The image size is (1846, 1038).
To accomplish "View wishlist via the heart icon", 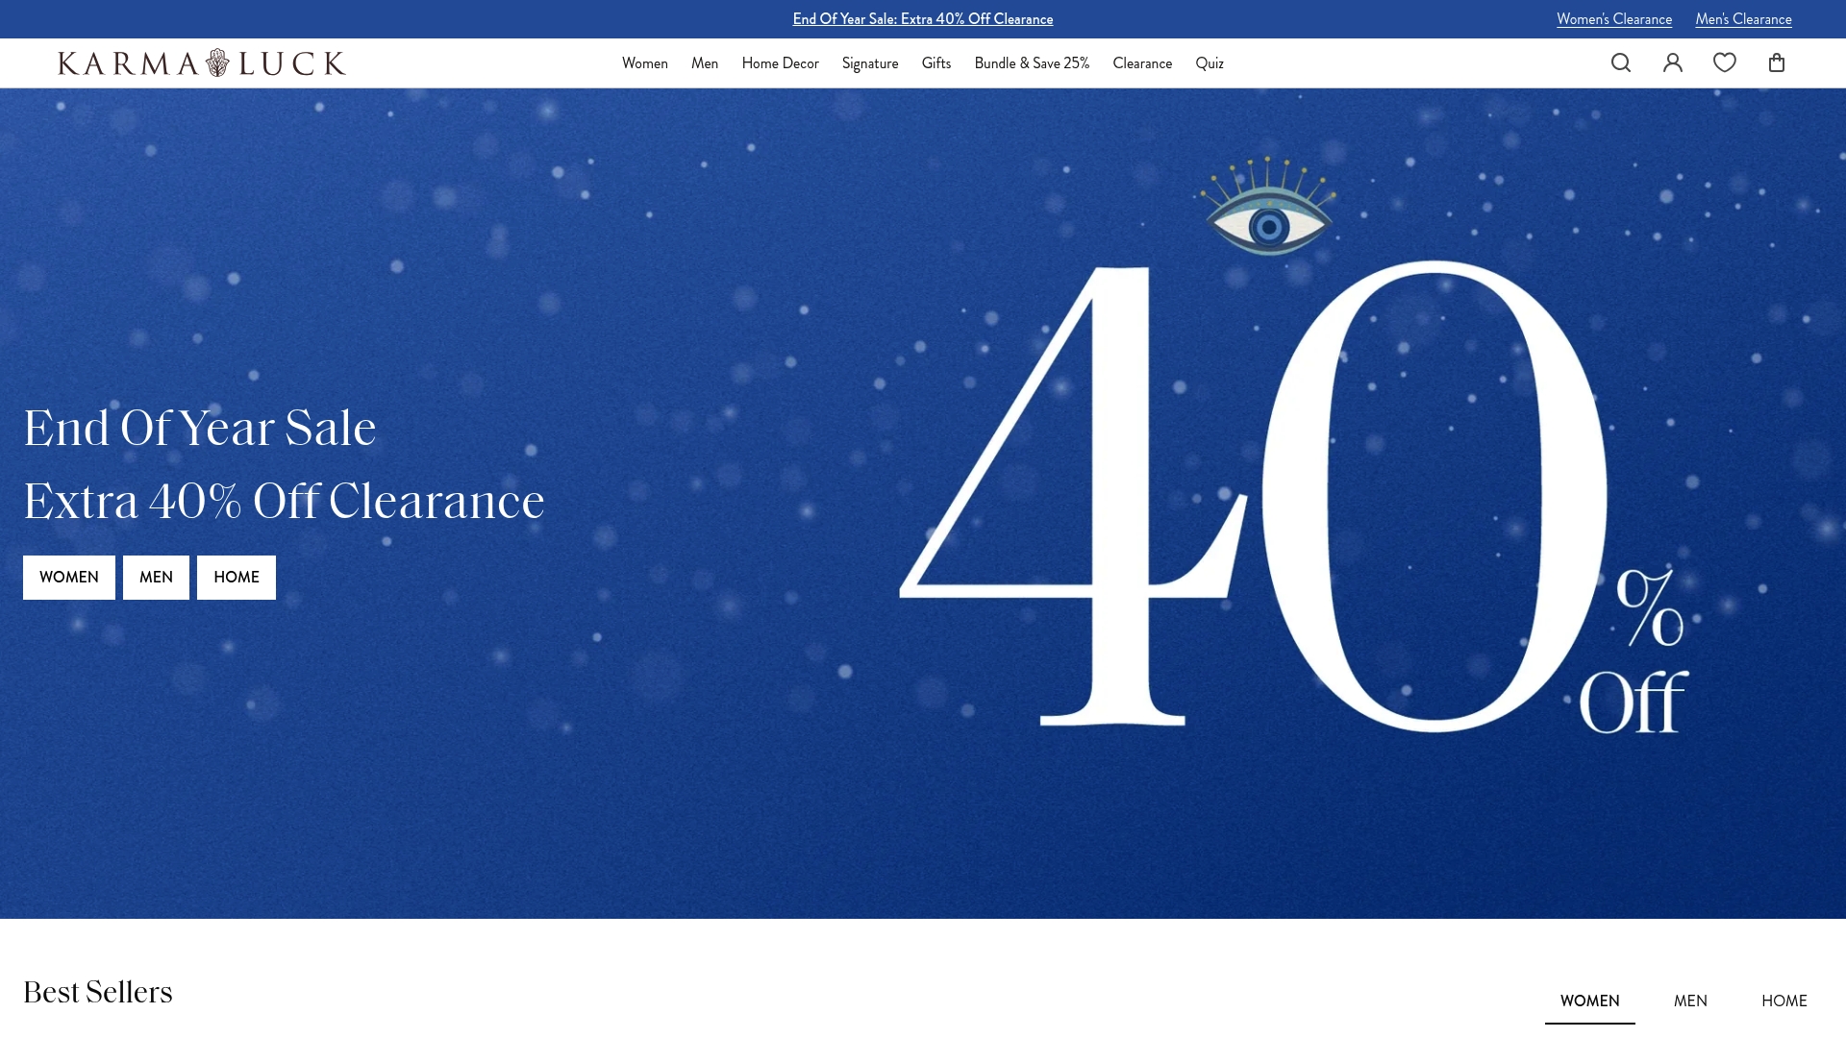I will coord(1725,62).
